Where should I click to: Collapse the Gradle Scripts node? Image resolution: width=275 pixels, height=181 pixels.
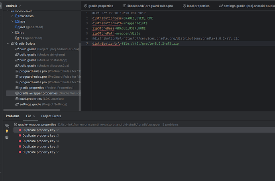coord(7,43)
